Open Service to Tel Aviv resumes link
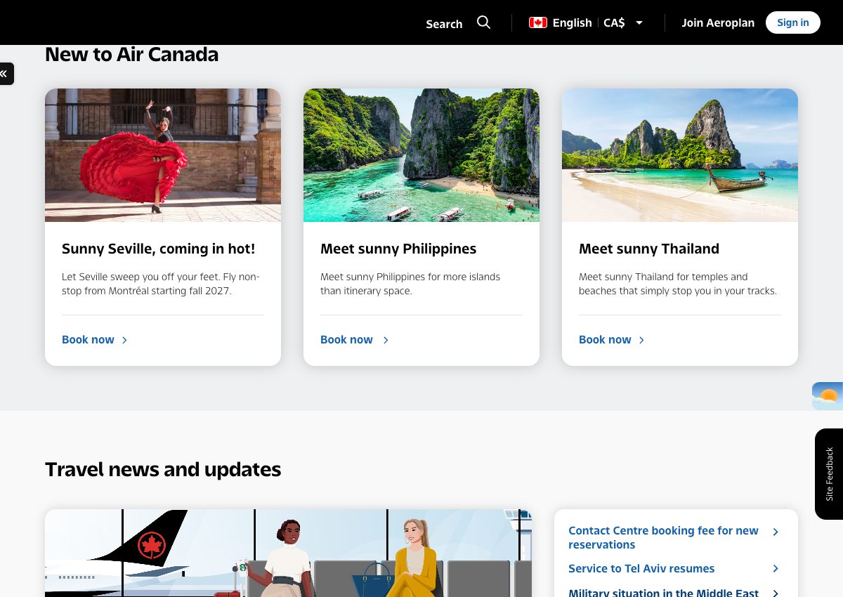 (641, 568)
